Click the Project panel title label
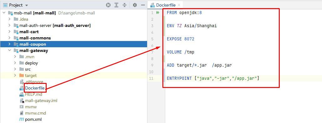Viewport: 322px width, 123px height. pyautogui.click(x=16, y=5)
